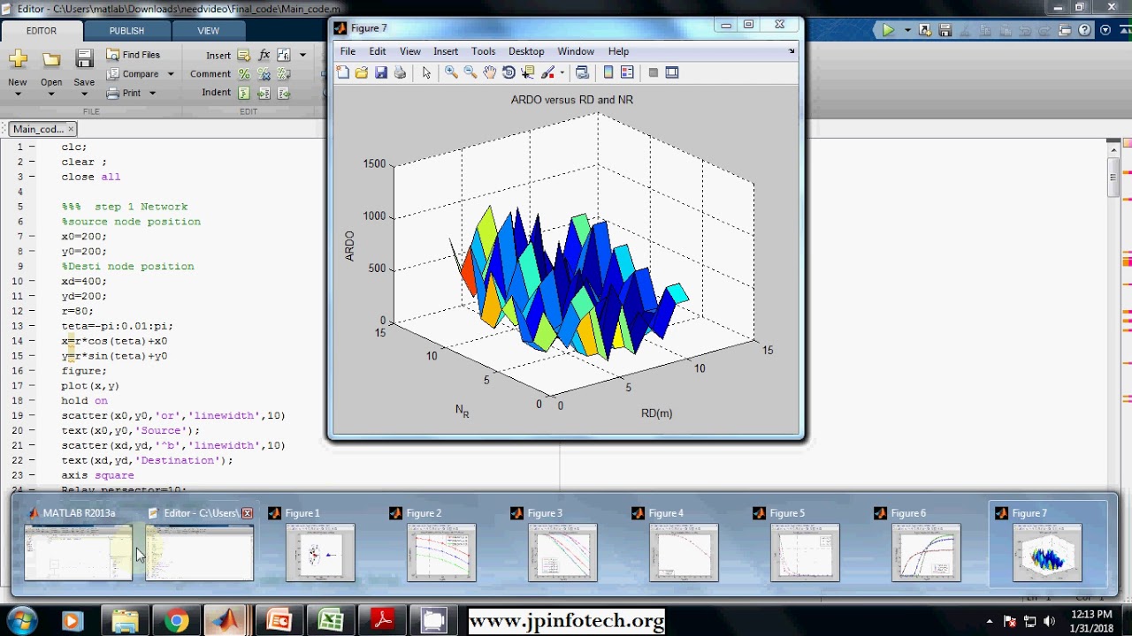Click Save disk icon in Editor ribbon

(x=84, y=59)
